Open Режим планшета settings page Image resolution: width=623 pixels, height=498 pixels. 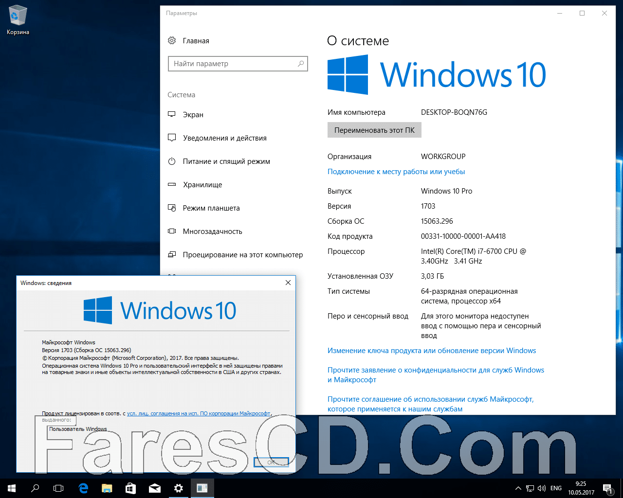coord(211,208)
